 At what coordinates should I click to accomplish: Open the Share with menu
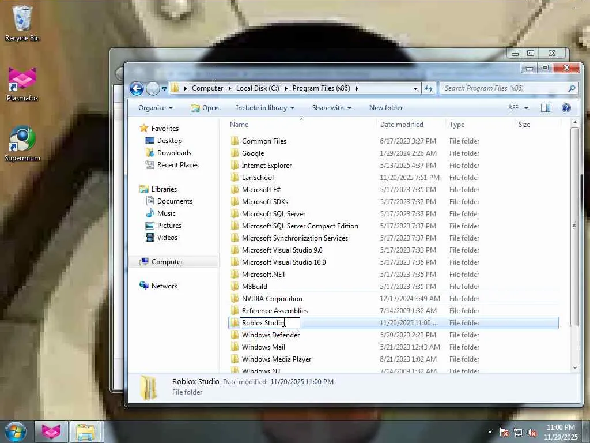click(x=331, y=108)
